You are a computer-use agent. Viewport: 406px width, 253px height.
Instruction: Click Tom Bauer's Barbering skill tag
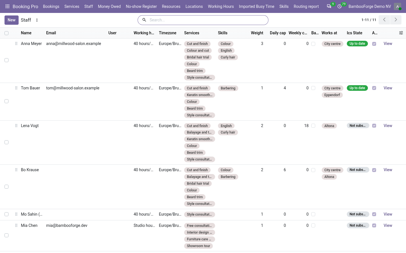[x=228, y=88]
